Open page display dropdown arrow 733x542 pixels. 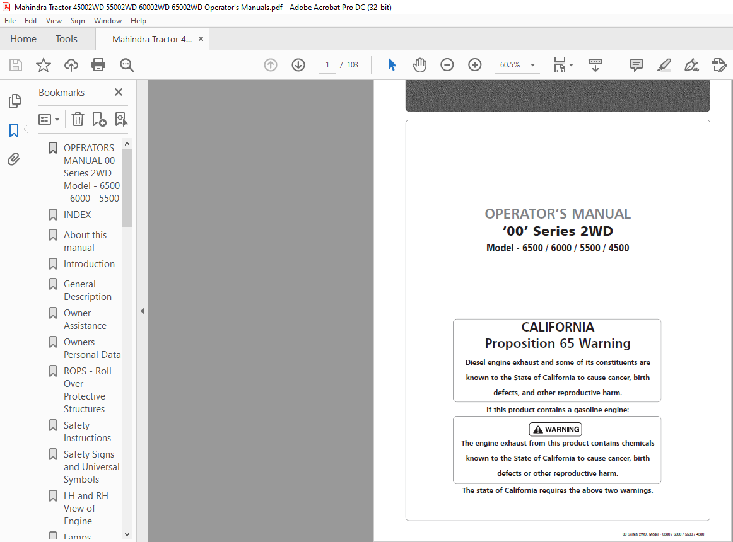572,65
